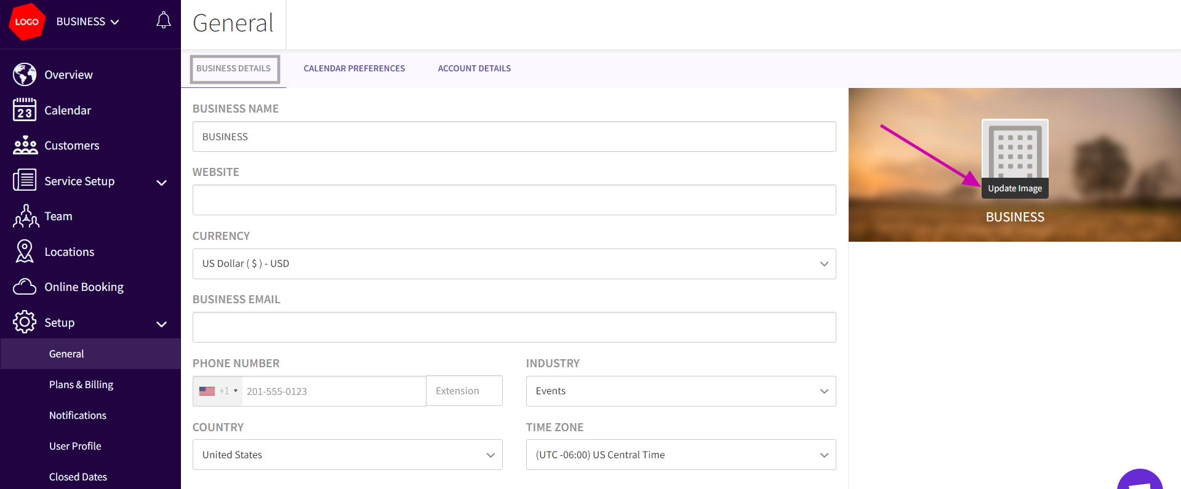The width and height of the screenshot is (1181, 489).
Task: Open Plans & Billing settings link
Action: coord(81,384)
